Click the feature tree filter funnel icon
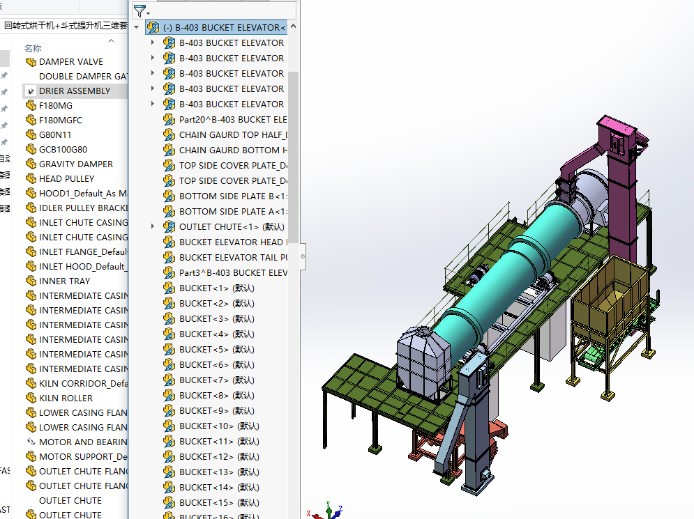This screenshot has width=694, height=519. (x=139, y=11)
